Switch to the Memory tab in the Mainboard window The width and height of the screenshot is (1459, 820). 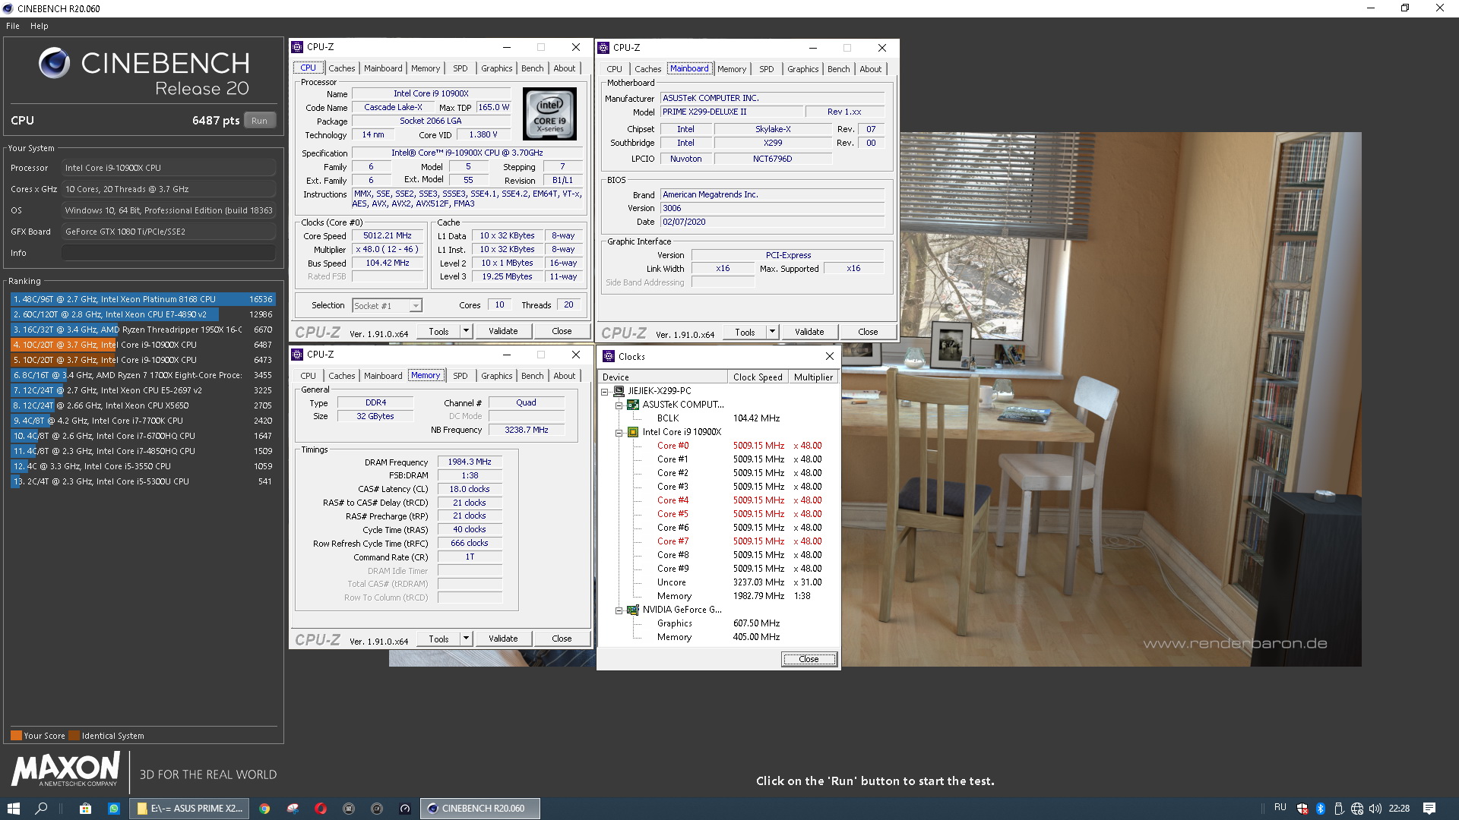732,69
